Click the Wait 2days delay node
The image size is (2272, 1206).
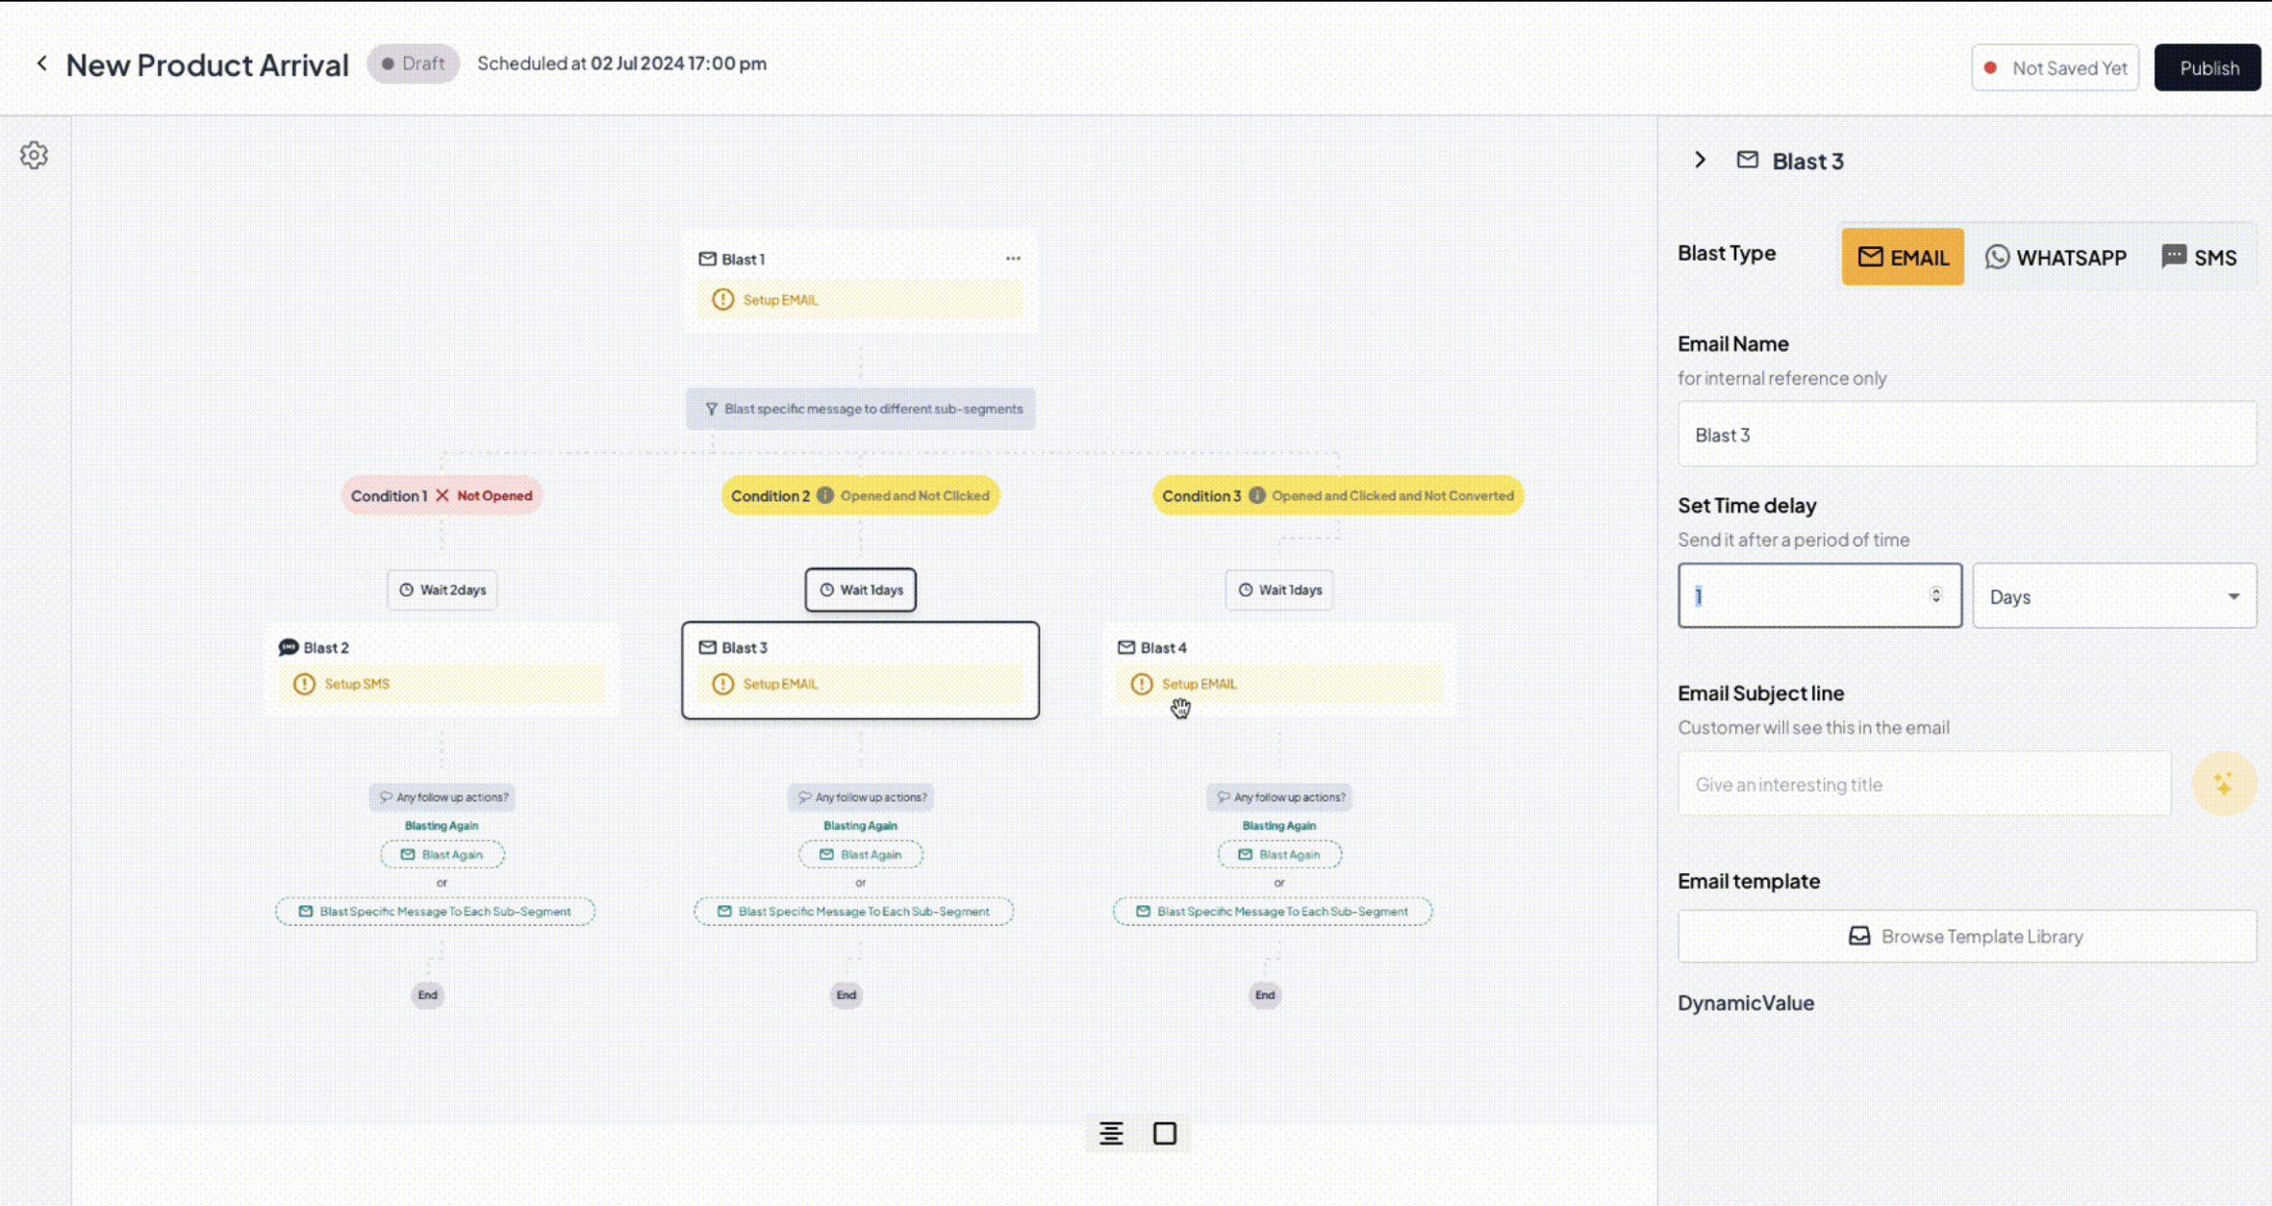tap(442, 590)
